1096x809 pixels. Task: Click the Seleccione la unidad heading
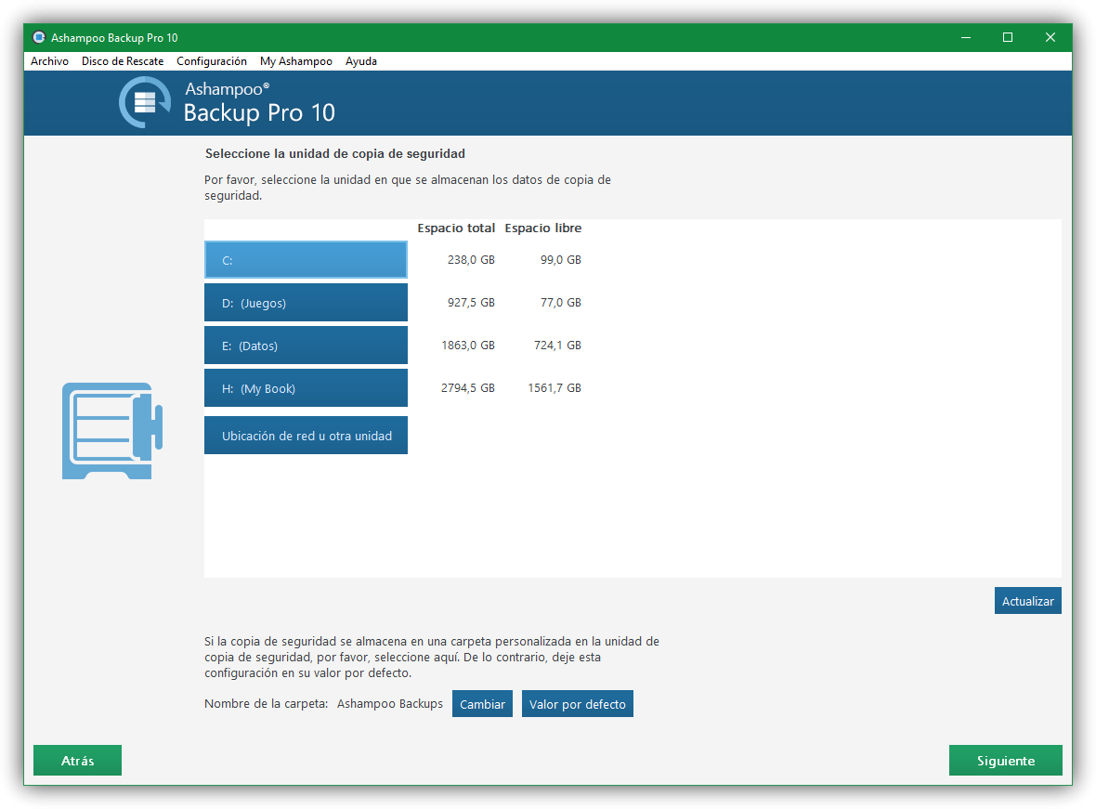point(334,153)
